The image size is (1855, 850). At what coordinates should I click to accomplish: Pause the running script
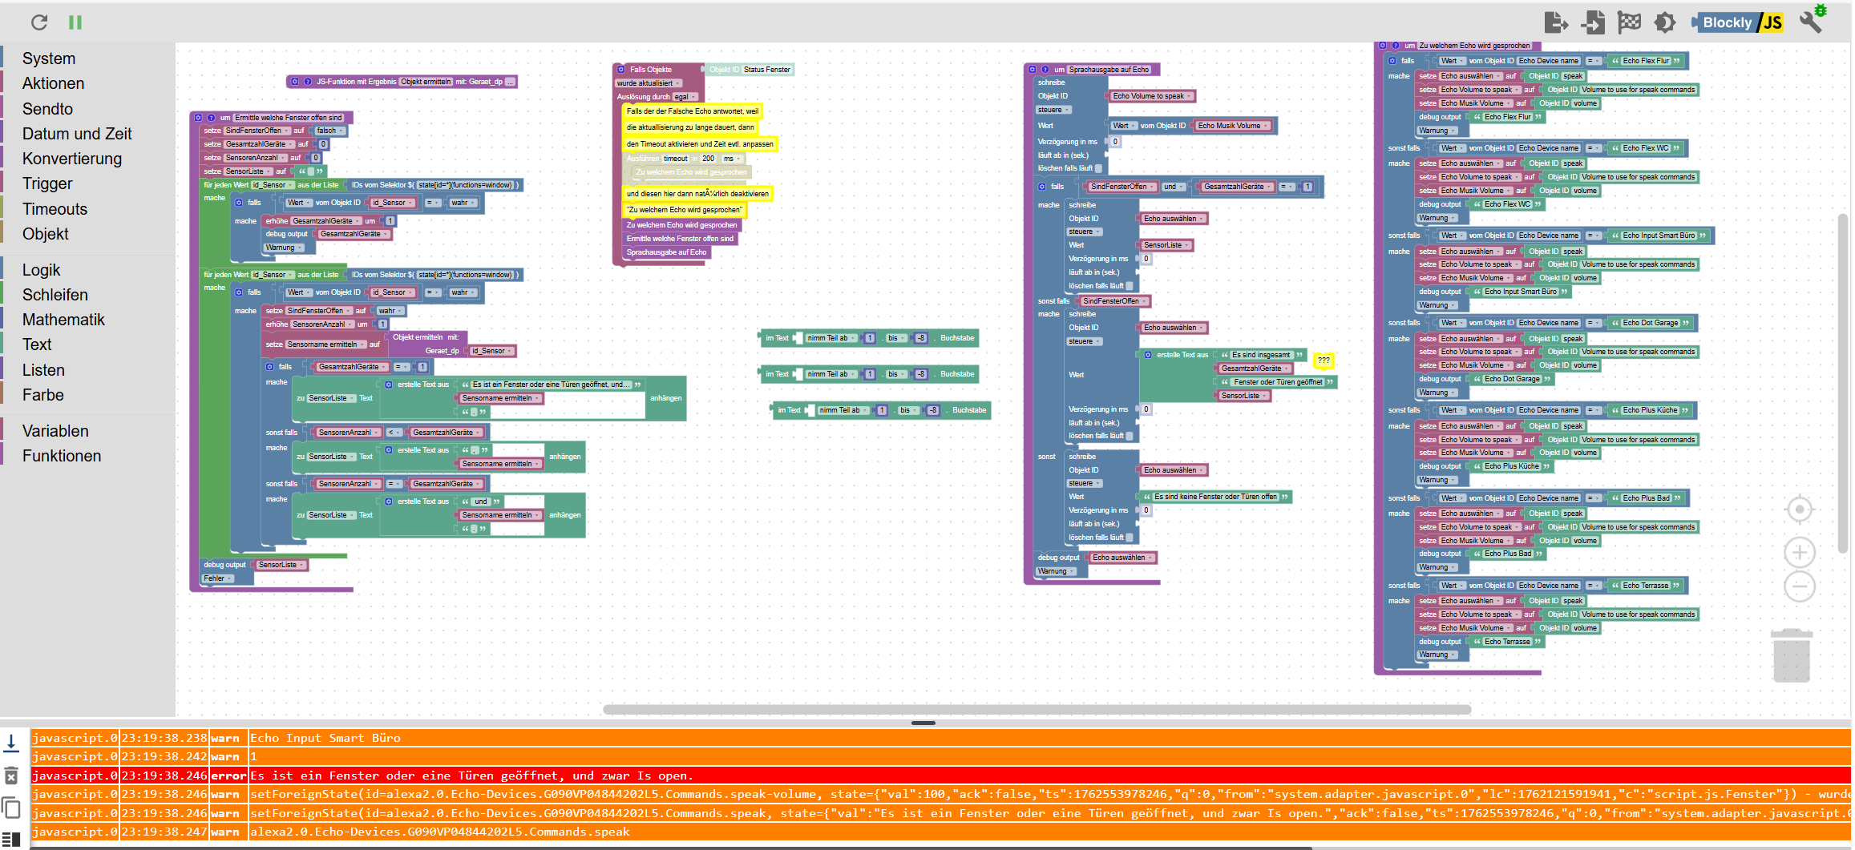75,22
